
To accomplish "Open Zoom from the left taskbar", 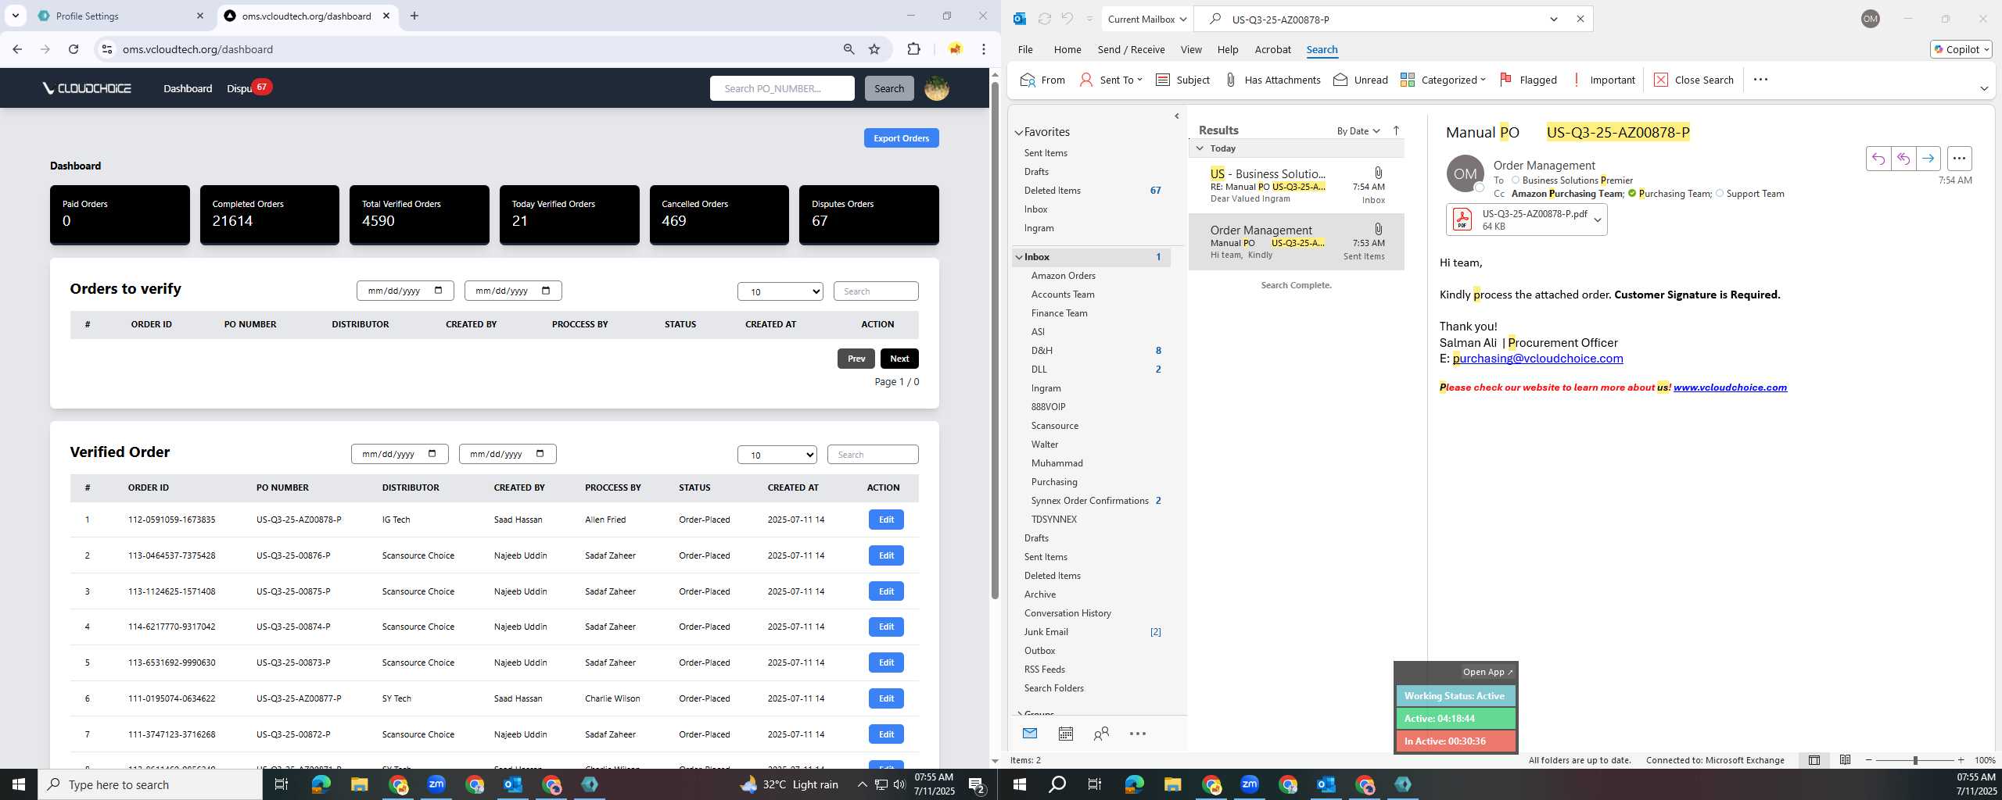I will (436, 784).
